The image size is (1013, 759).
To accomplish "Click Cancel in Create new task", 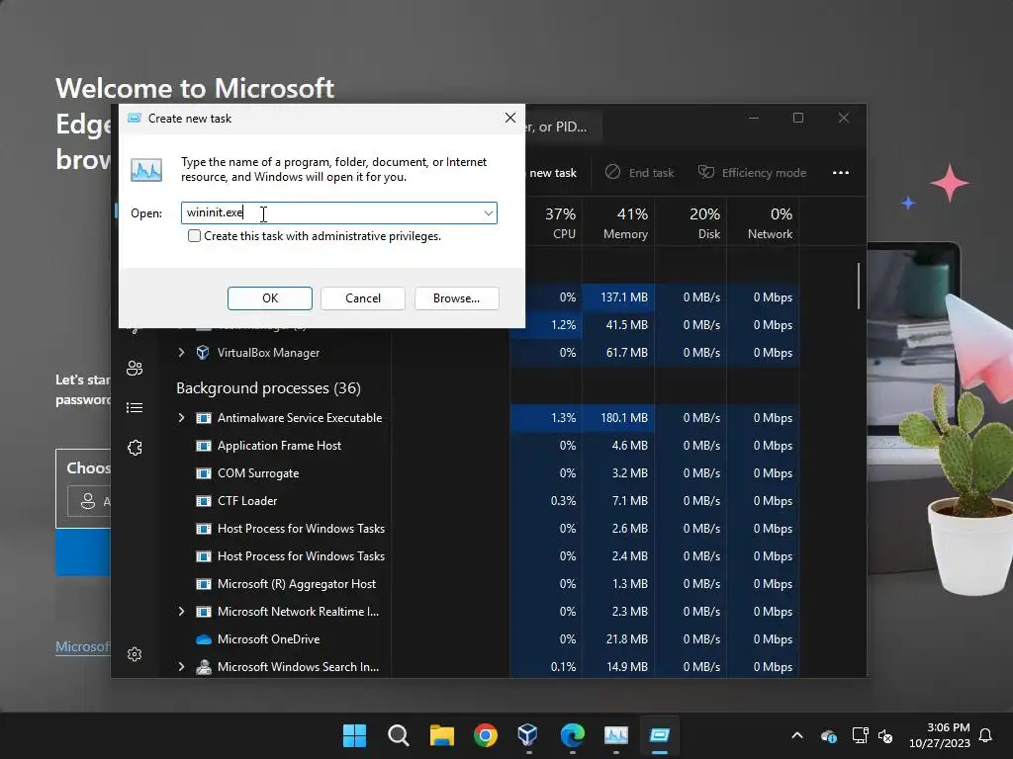I will (363, 298).
